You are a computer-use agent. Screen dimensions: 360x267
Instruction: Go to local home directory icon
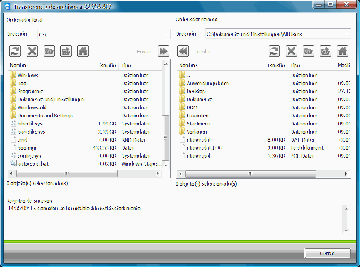(x=83, y=51)
